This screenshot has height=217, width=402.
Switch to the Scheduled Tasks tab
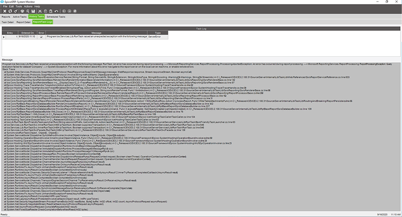56,17
